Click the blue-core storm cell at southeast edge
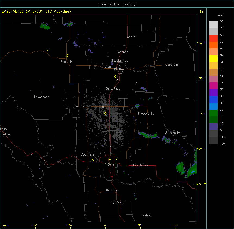Viewport: 234px width, 229px height. pos(192,171)
